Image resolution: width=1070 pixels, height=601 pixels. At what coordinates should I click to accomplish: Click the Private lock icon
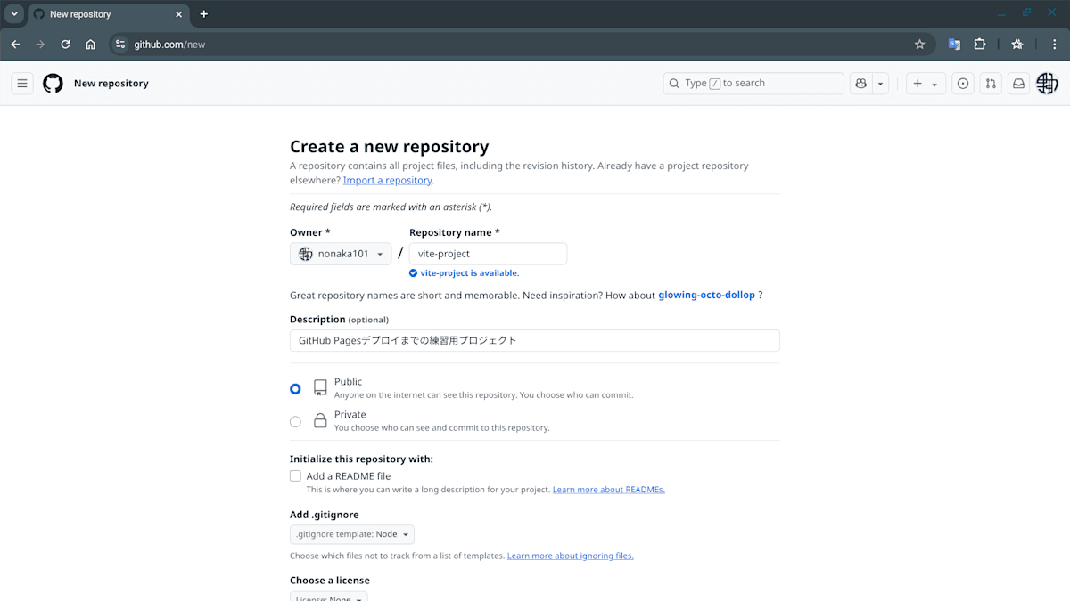(x=320, y=421)
